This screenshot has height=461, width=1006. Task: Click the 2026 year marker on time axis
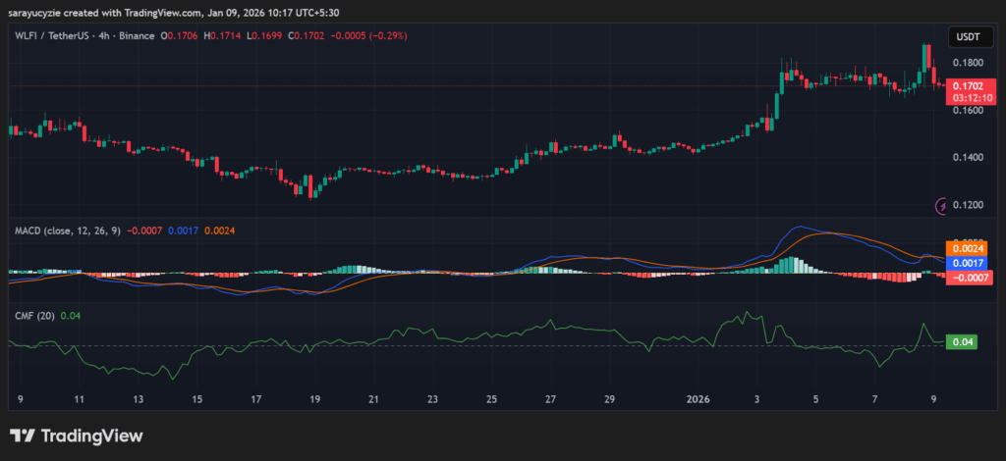[699, 400]
